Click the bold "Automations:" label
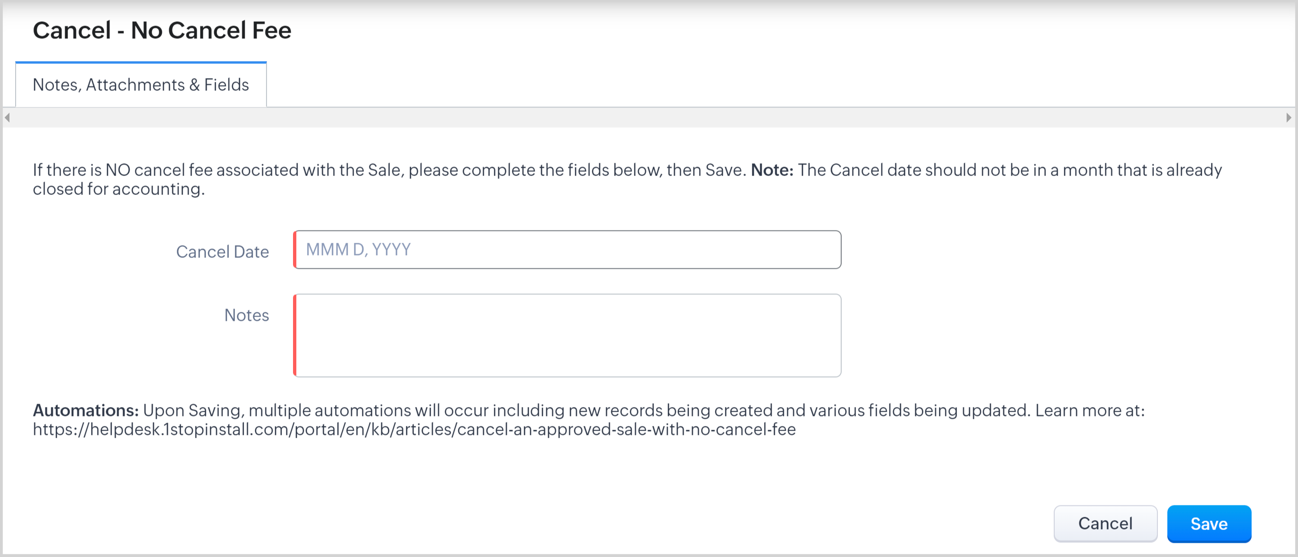This screenshot has height=557, width=1298. pos(86,410)
